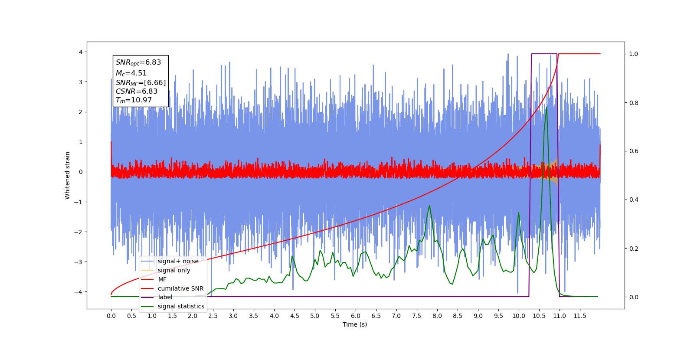
Task: Click the purple label plateau top
Action: (544, 54)
